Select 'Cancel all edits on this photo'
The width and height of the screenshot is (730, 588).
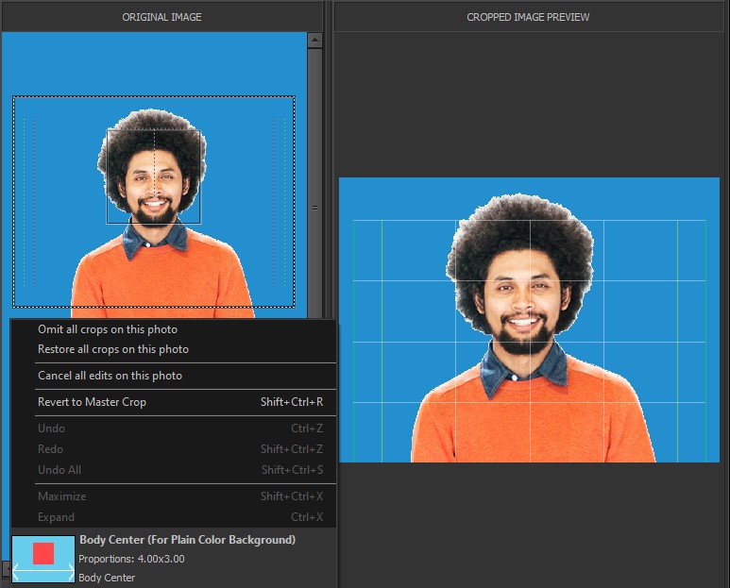[110, 376]
